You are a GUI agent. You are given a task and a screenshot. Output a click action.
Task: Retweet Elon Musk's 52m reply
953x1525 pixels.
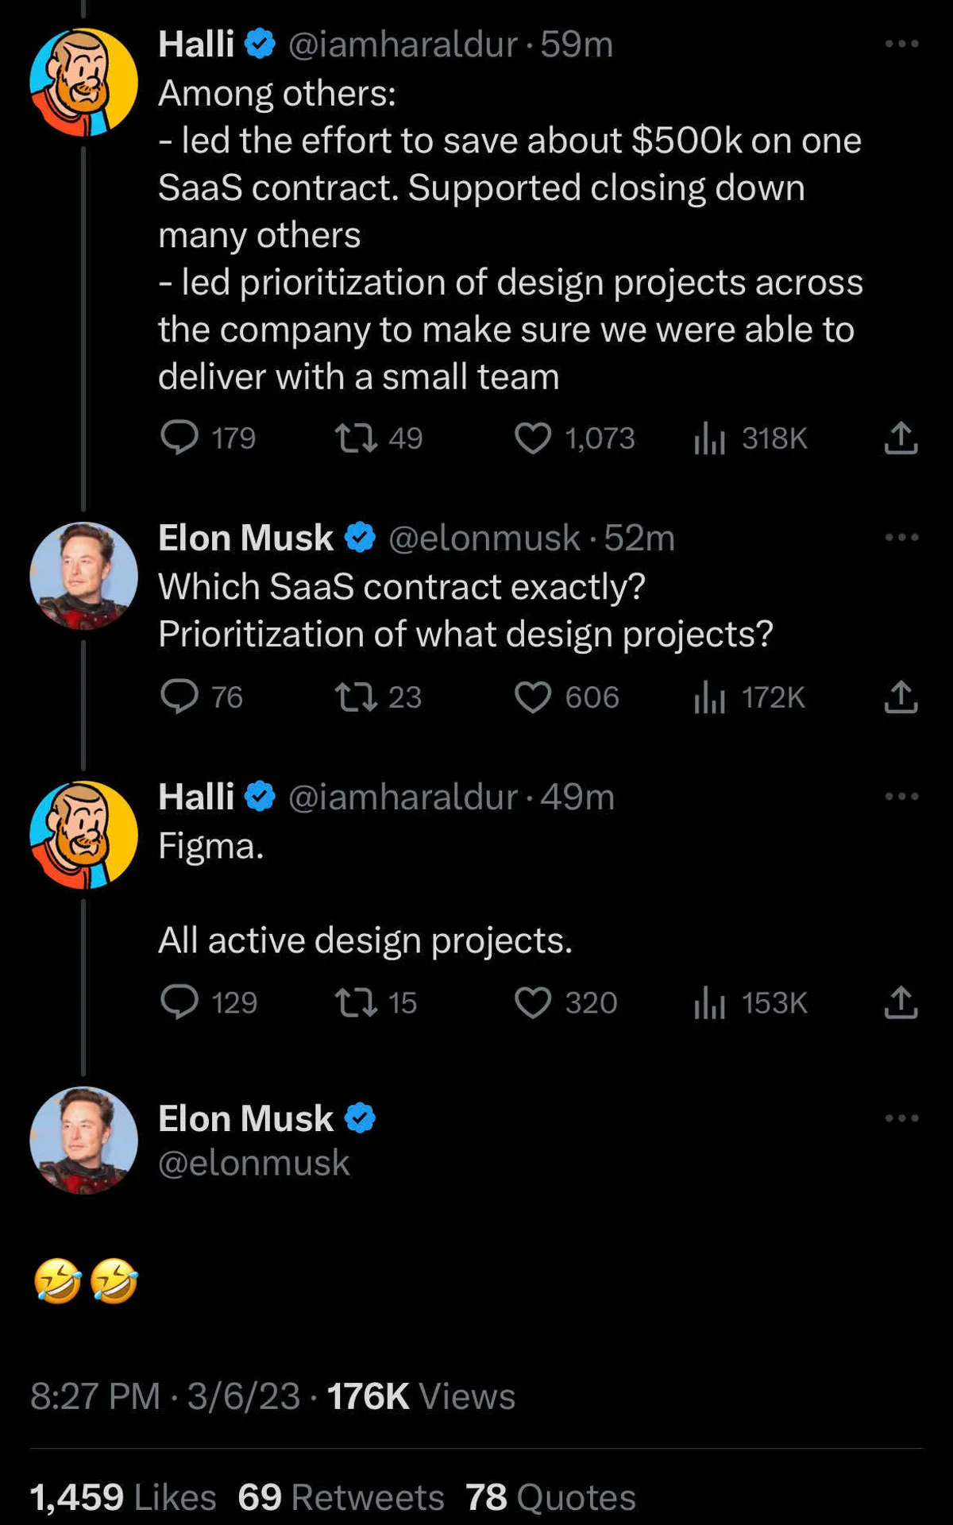pyautogui.click(x=355, y=697)
